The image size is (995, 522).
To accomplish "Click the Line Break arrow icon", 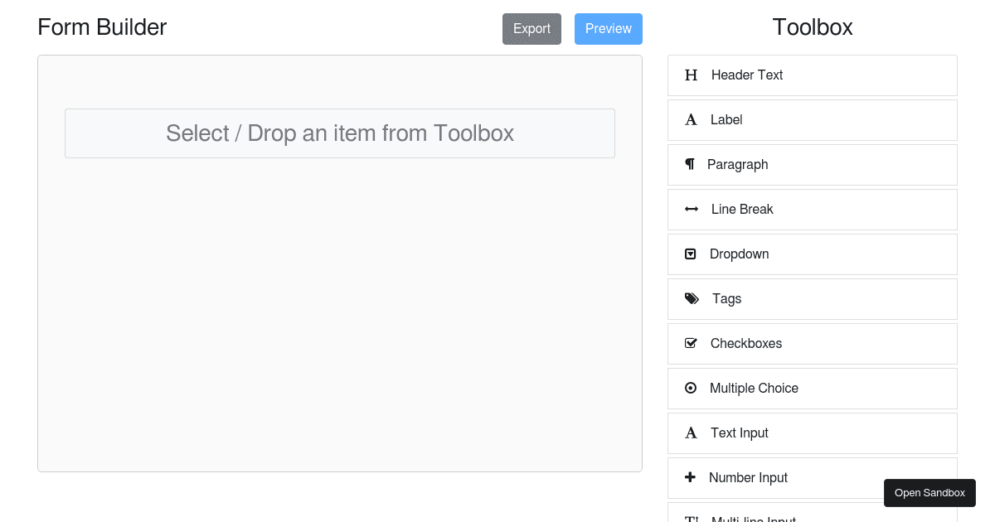I will pos(691,209).
